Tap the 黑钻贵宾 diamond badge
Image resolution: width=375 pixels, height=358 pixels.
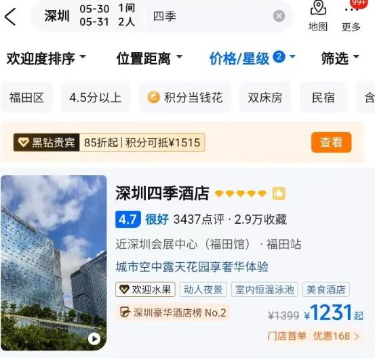46,142
